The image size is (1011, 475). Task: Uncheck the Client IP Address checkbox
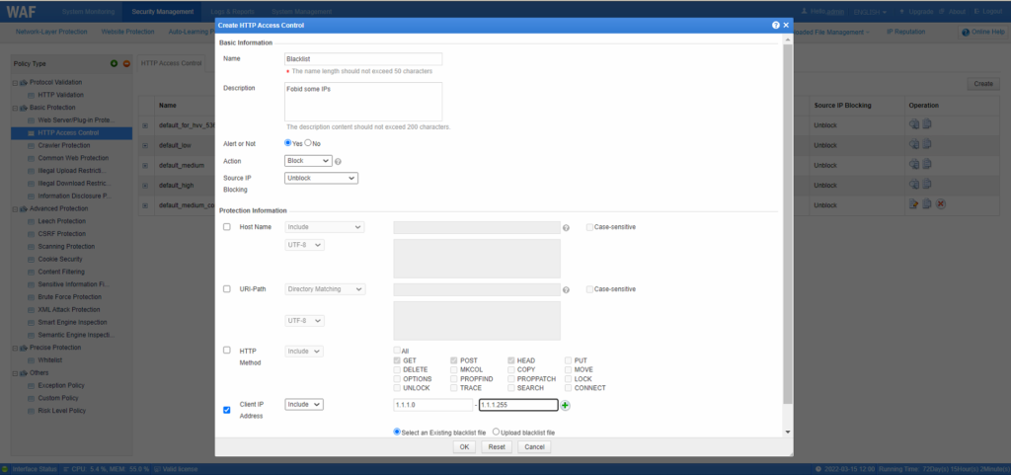coord(226,409)
